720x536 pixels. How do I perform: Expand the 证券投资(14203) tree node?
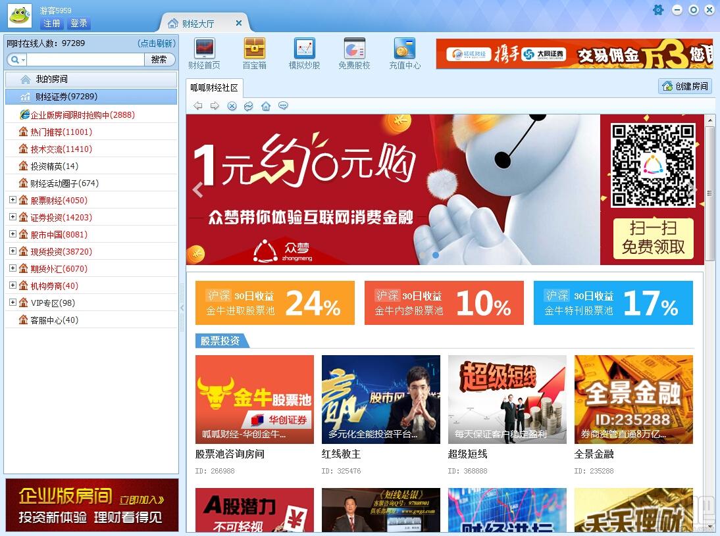coord(13,216)
